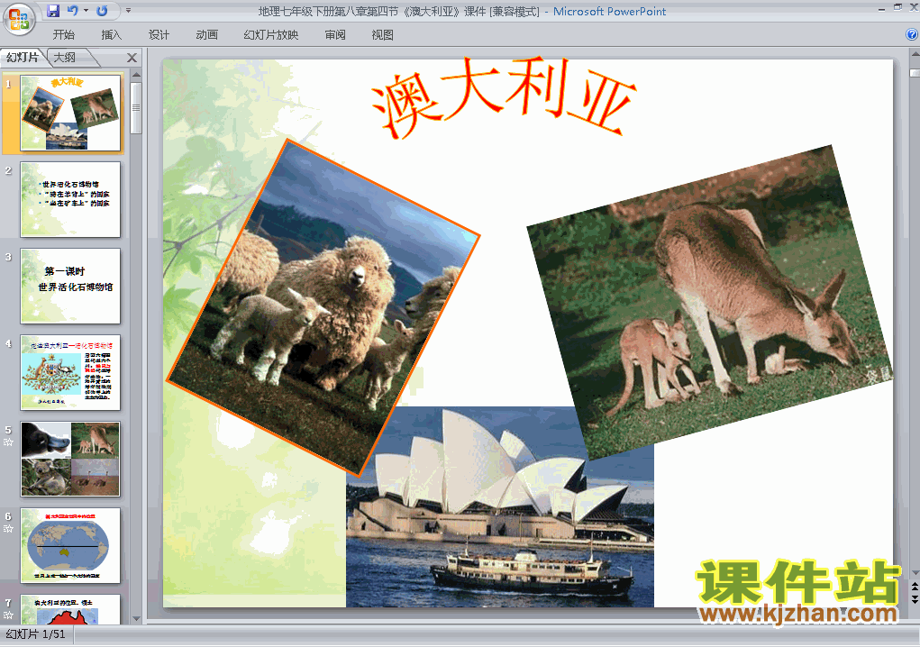Viewport: 920px width, 647px height.
Task: Open PowerPoint Help with the question mark
Action: pyautogui.click(x=912, y=34)
